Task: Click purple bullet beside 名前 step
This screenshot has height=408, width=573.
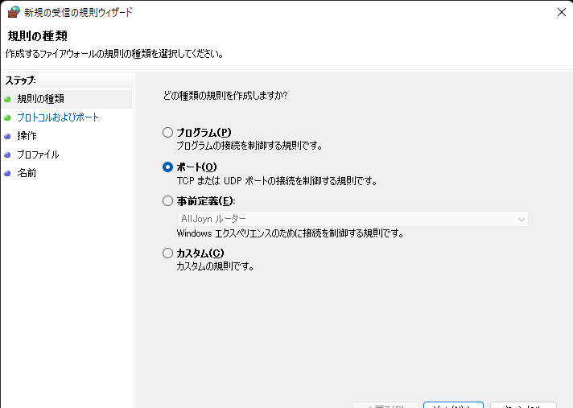Action: coord(8,173)
